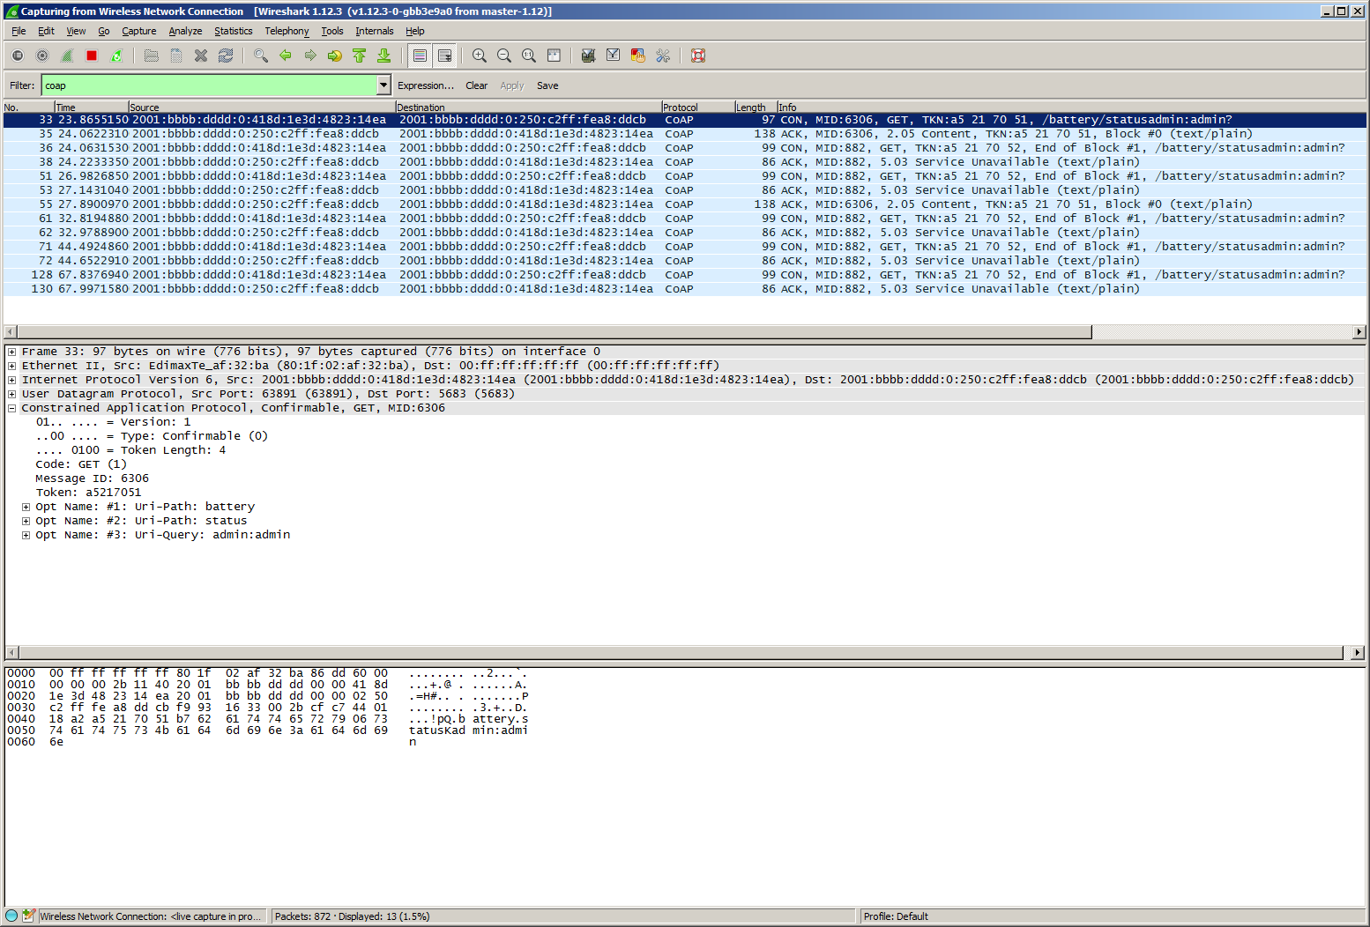The height and width of the screenshot is (927, 1370).
Task: Jump to the first packet
Action: pyautogui.click(x=360, y=56)
